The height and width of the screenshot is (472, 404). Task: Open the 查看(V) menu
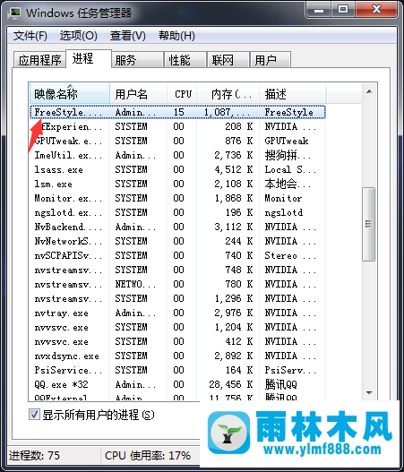tap(127, 36)
